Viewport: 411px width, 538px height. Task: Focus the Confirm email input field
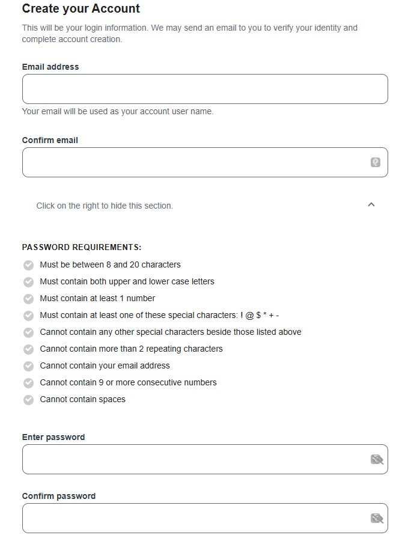point(192,162)
